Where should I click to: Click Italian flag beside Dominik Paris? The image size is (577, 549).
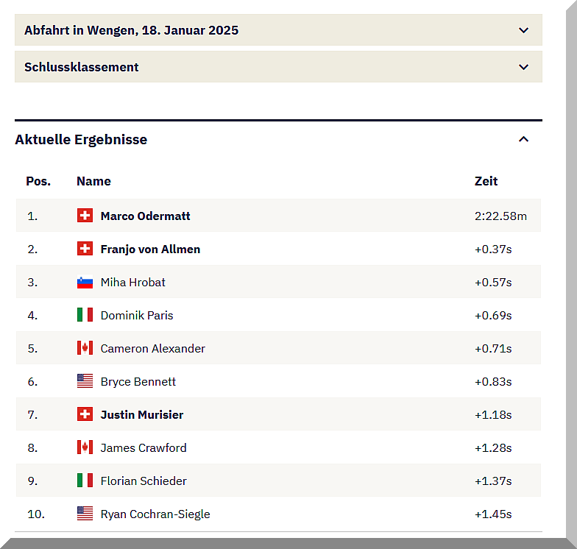click(x=85, y=315)
